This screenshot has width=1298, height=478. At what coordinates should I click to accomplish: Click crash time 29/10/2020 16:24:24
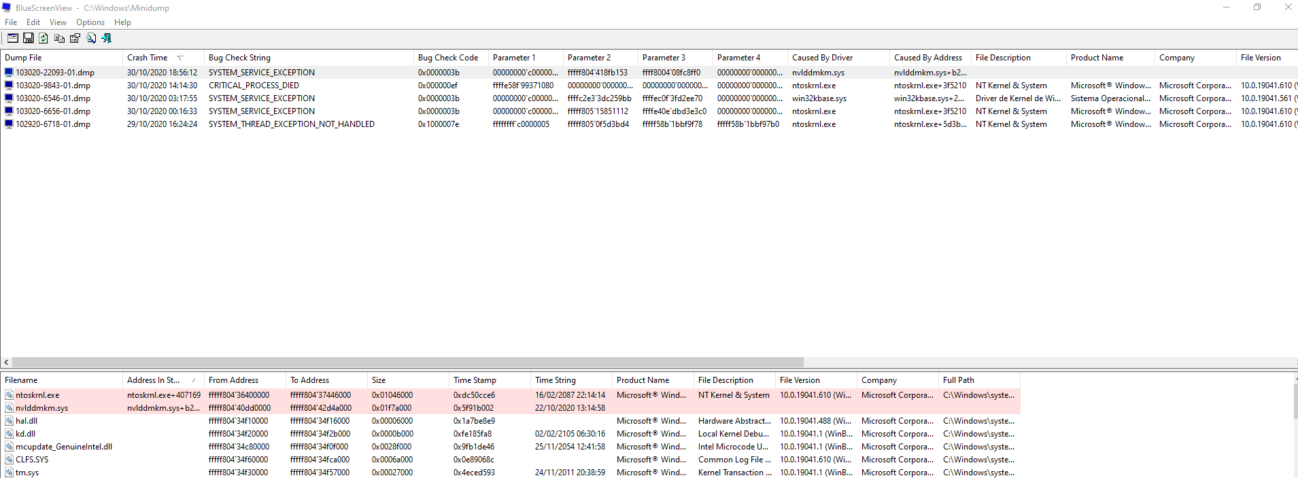pyautogui.click(x=162, y=124)
